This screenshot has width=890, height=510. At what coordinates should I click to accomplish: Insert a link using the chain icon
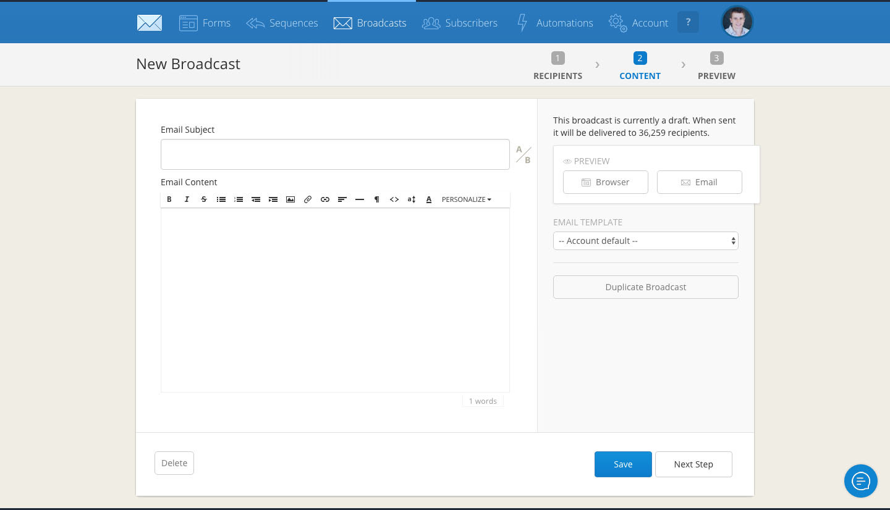coord(325,199)
